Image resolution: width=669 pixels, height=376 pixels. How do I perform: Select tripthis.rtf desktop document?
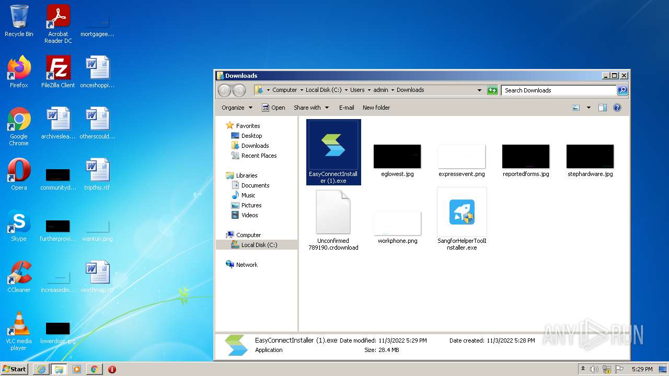pos(97,174)
